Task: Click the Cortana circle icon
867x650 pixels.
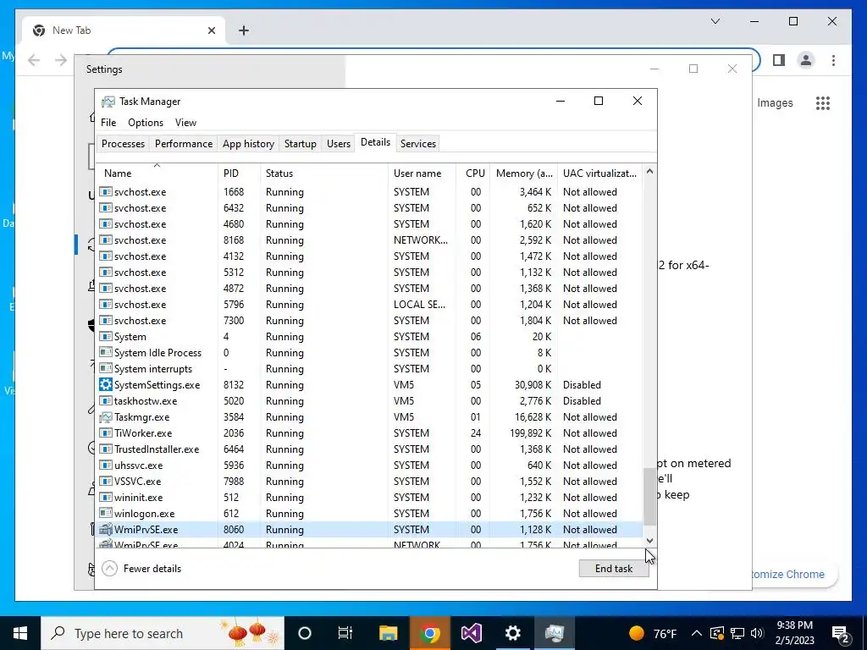Action: 305,633
